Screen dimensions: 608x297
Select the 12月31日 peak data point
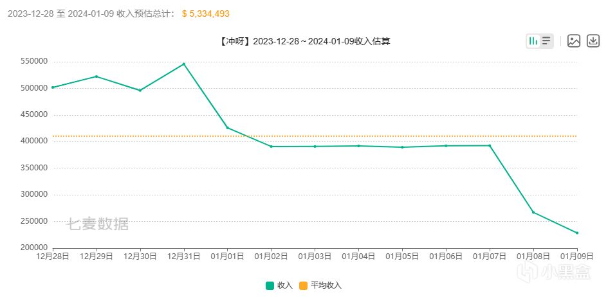pyautogui.click(x=184, y=64)
